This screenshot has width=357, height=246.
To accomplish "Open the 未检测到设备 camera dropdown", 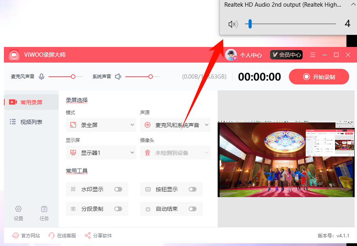I will (x=175, y=153).
